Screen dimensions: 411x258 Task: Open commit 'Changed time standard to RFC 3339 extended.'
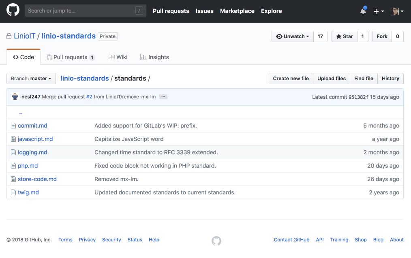click(156, 152)
